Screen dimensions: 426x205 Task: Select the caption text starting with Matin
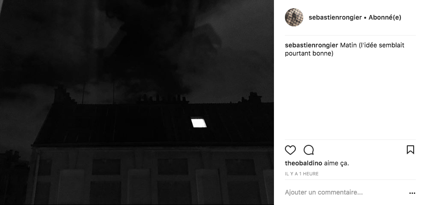click(x=345, y=49)
